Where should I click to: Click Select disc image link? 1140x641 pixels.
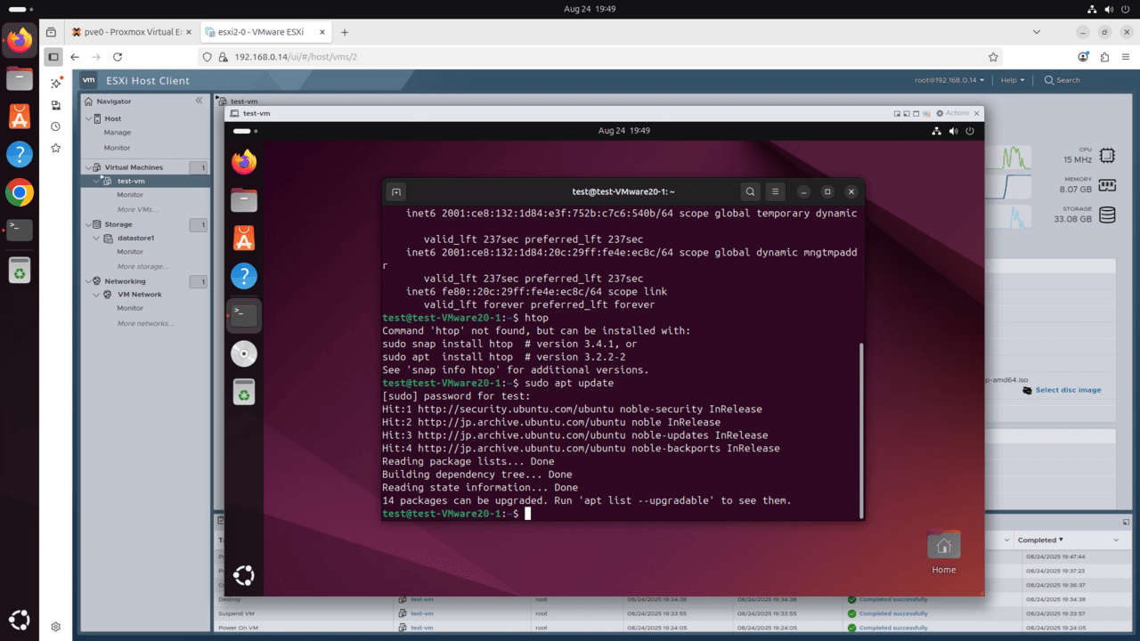click(x=1068, y=390)
